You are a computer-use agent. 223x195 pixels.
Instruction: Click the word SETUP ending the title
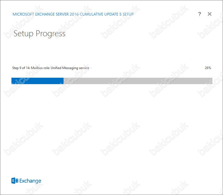coord(128,14)
